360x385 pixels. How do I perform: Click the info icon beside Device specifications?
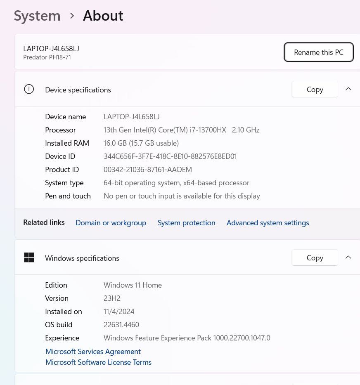click(x=29, y=89)
